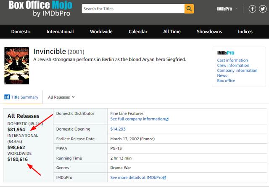
Task: Click the 2 hr 13 min value
Action: pyautogui.click(x=121, y=158)
